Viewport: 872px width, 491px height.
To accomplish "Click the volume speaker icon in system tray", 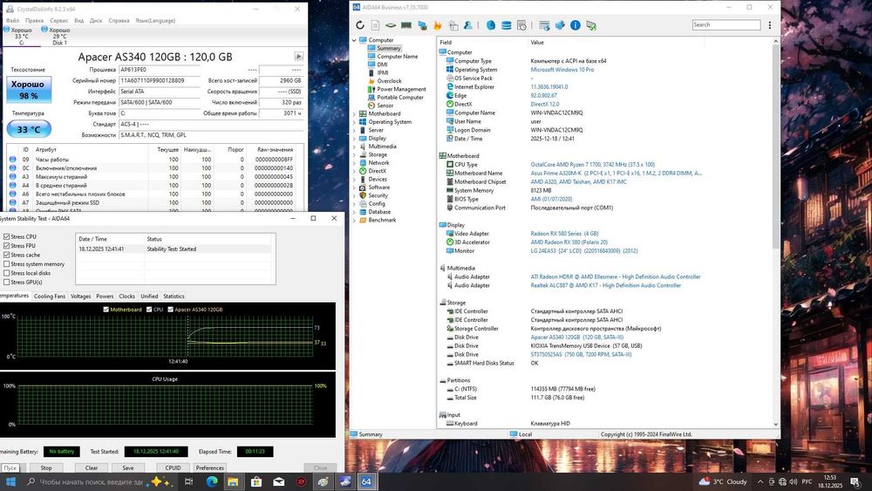I will (793, 481).
